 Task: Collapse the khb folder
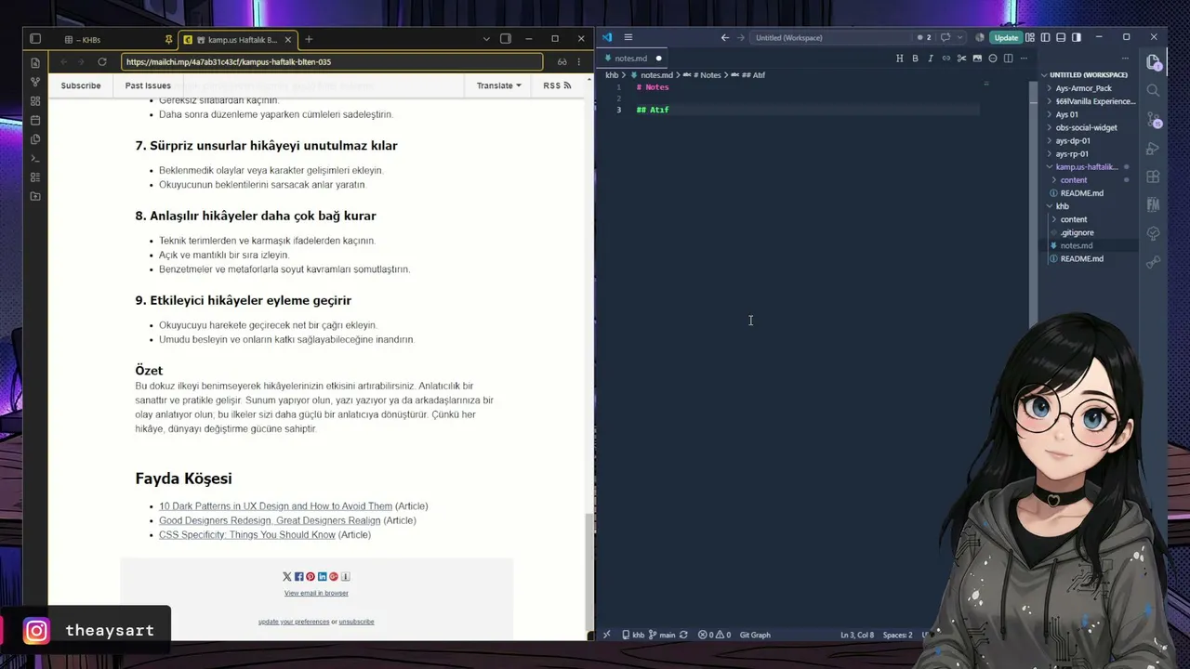click(x=1062, y=206)
